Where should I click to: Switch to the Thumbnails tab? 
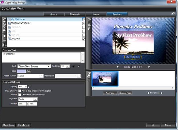(x=75, y=14)
